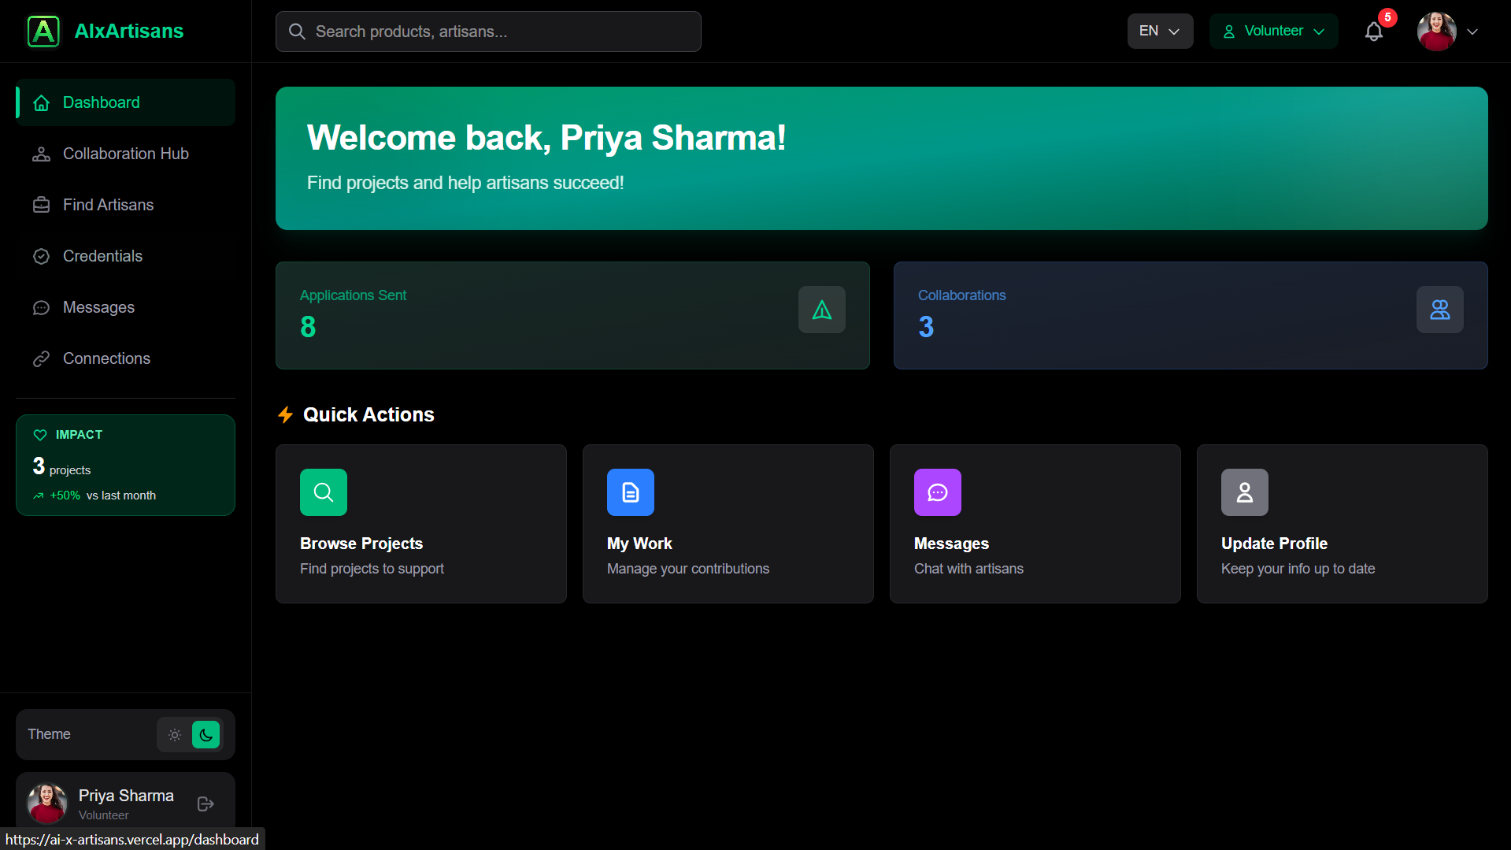
Task: Click the 'Find projects to support' text
Action: coord(372,569)
